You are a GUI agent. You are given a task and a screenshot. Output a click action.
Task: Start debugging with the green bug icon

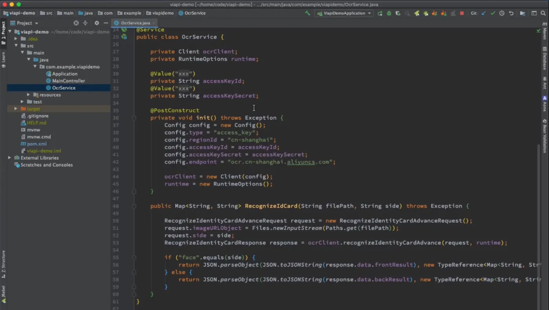[x=389, y=13]
